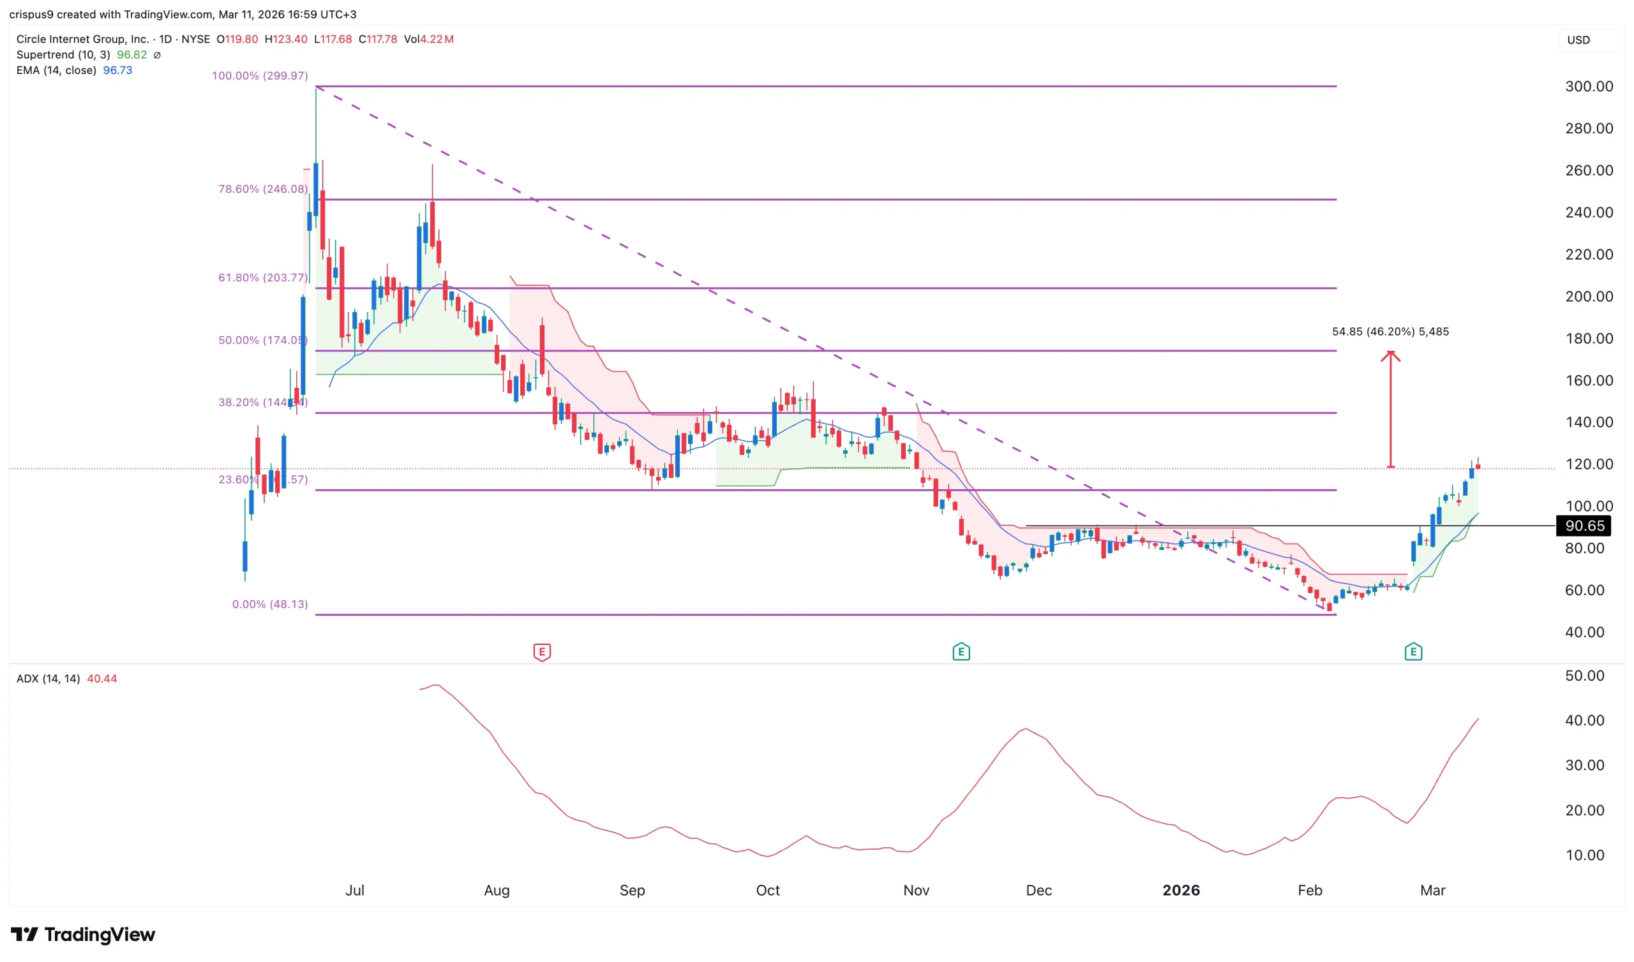This screenshot has width=1634, height=962.
Task: Select the EMA (14, close) legend entry
Action: (57, 70)
